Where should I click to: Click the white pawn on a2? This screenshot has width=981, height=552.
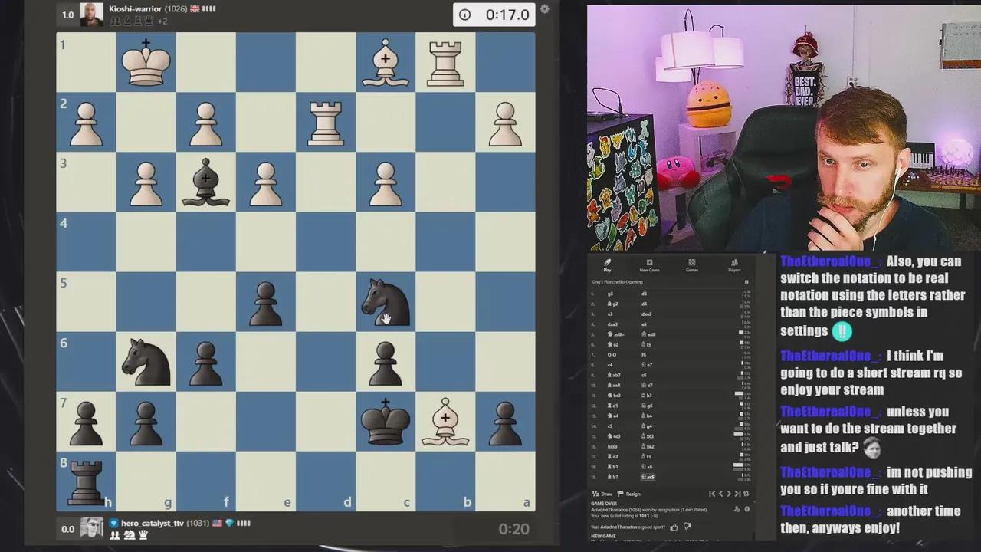tap(505, 122)
